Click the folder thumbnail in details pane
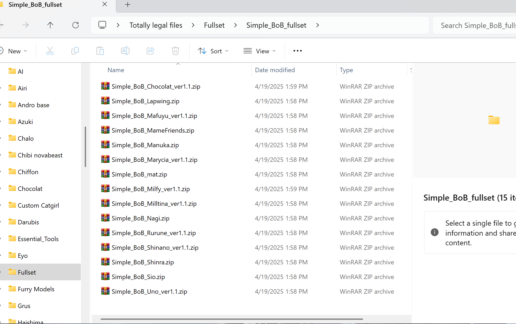Viewport: 516px width, 324px height. [494, 120]
